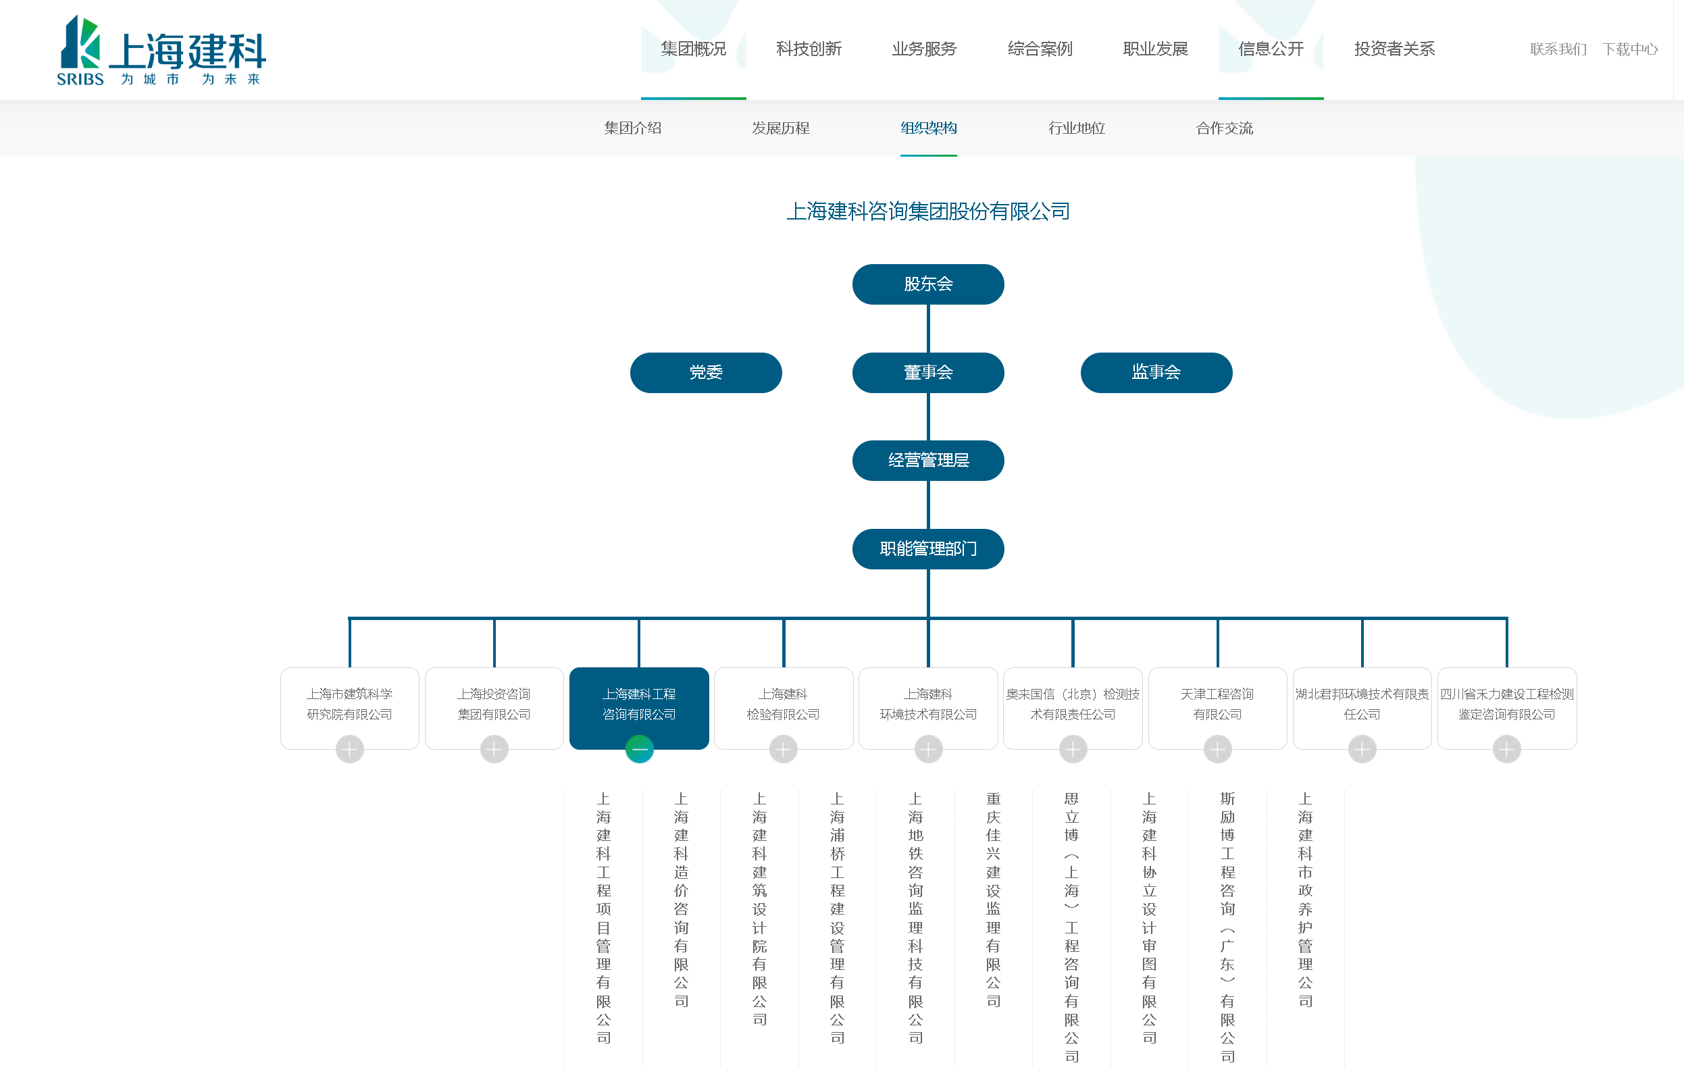1684x1078 pixels.
Task: Open the 职业发展 menu
Action: (1155, 49)
